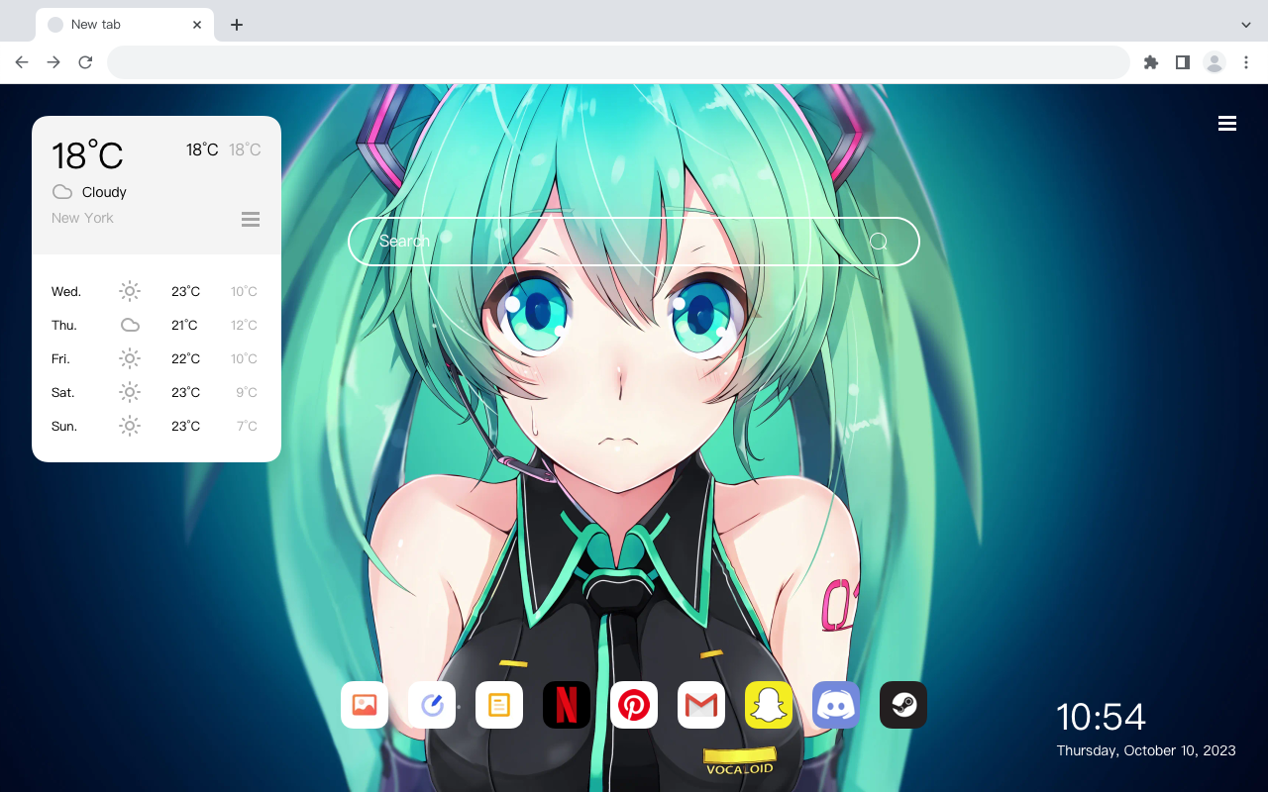Screen dimensions: 1268x792
Task: Open the browser extensions puzzle icon
Action: point(1151,62)
